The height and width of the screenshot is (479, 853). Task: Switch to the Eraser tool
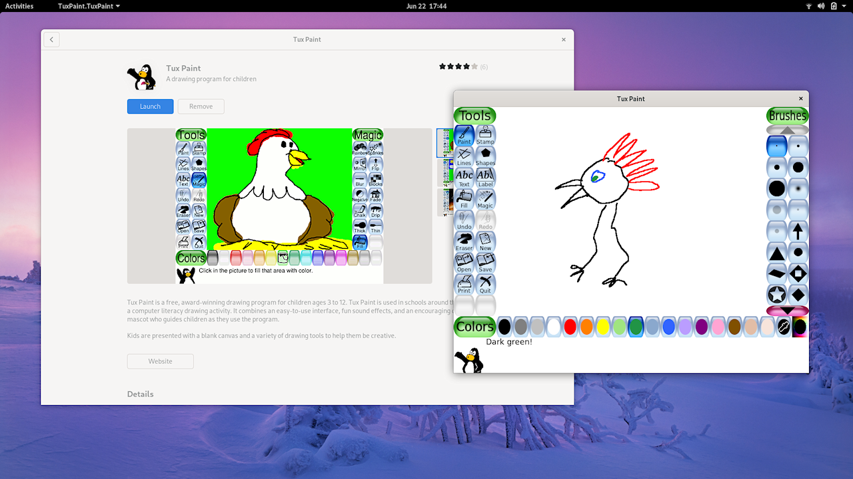coord(464,241)
